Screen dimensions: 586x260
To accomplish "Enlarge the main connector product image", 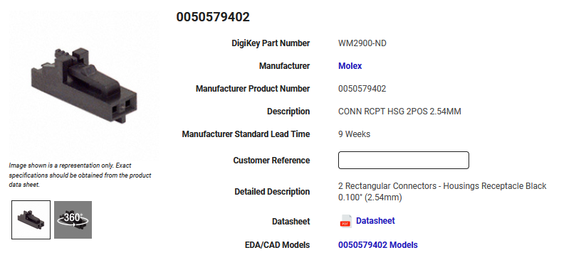I will coord(84,85).
